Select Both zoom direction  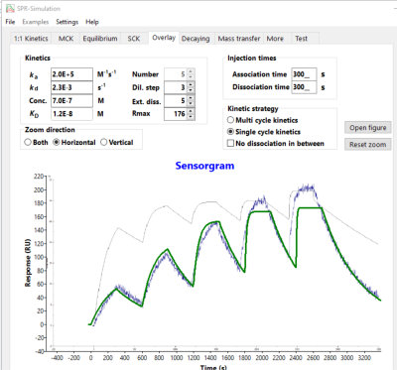tap(28, 142)
